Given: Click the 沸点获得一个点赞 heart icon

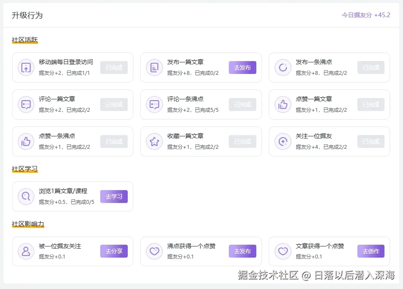Looking at the screenshot, I should [x=154, y=251].
